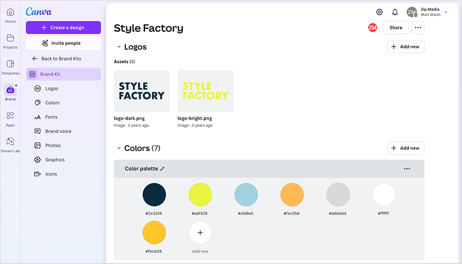
Task: Open settings gear icon
Action: 379,12
